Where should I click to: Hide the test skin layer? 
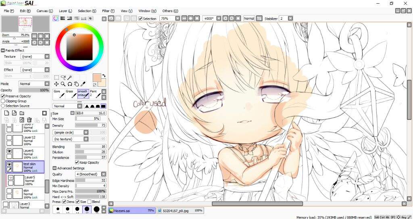coord(9,164)
